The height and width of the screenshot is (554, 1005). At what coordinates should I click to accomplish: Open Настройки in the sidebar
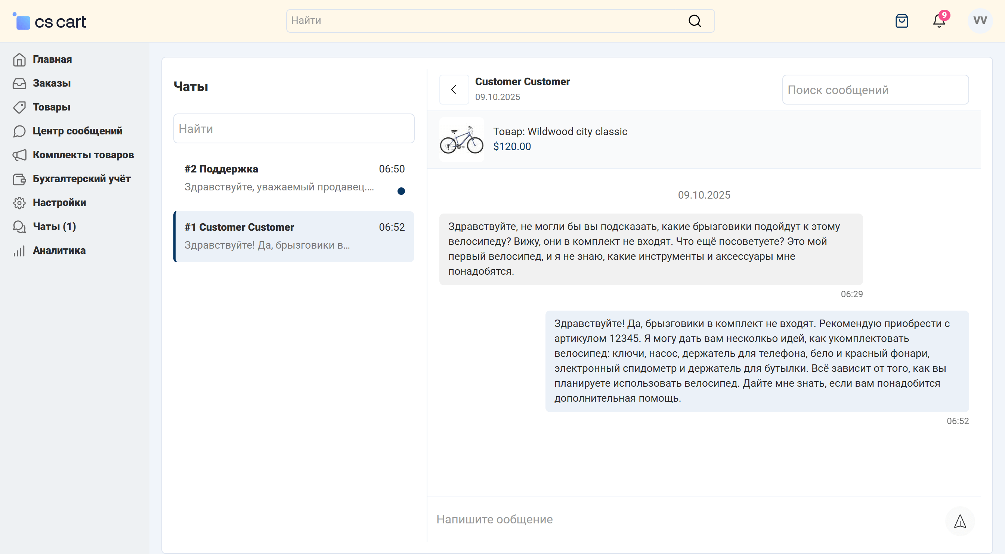click(59, 202)
